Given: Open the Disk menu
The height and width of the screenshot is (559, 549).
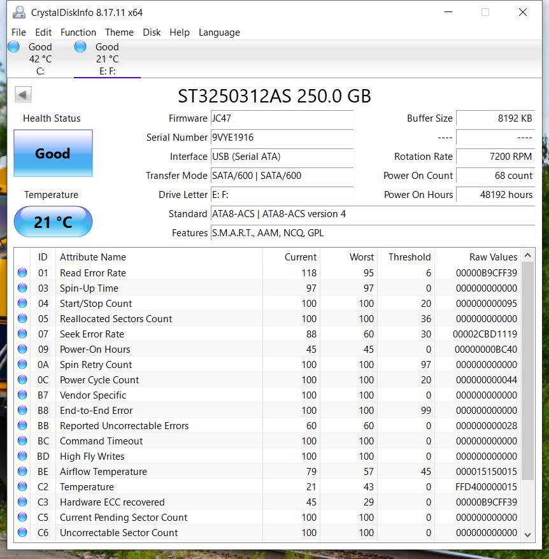Looking at the screenshot, I should pos(152,32).
